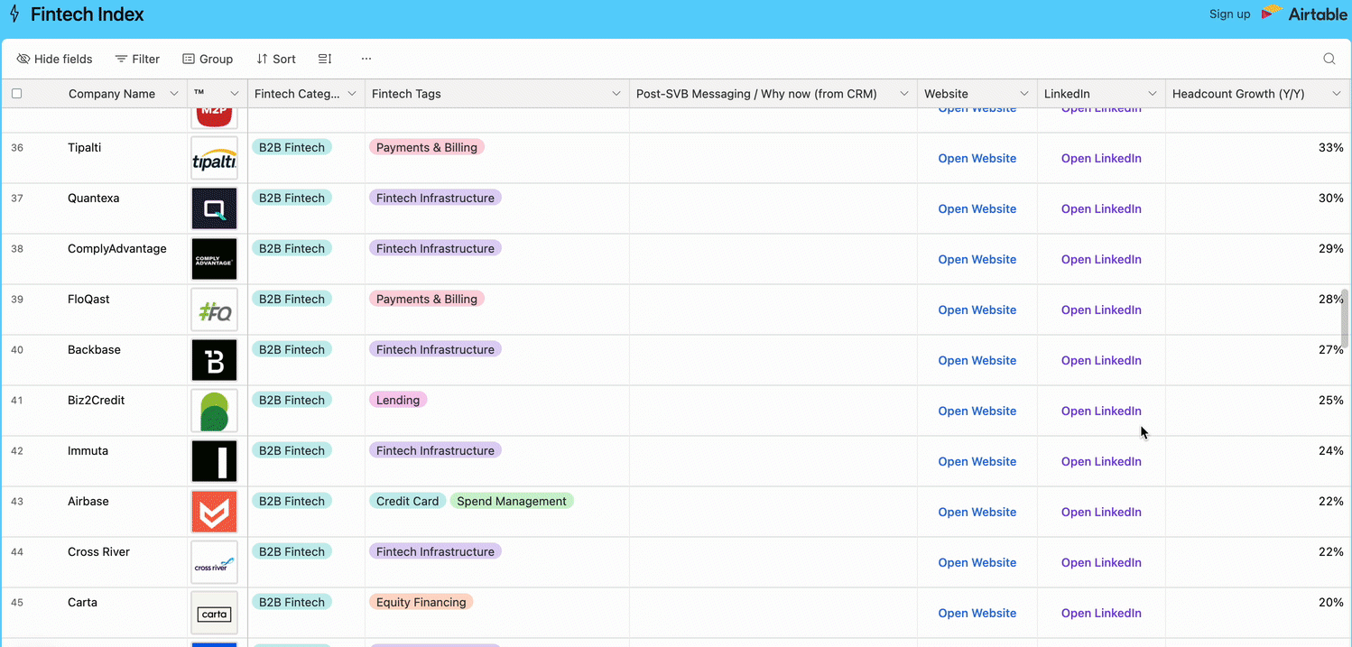Open the Carta logo thumbnail
This screenshot has width=1352, height=647.
215,614
